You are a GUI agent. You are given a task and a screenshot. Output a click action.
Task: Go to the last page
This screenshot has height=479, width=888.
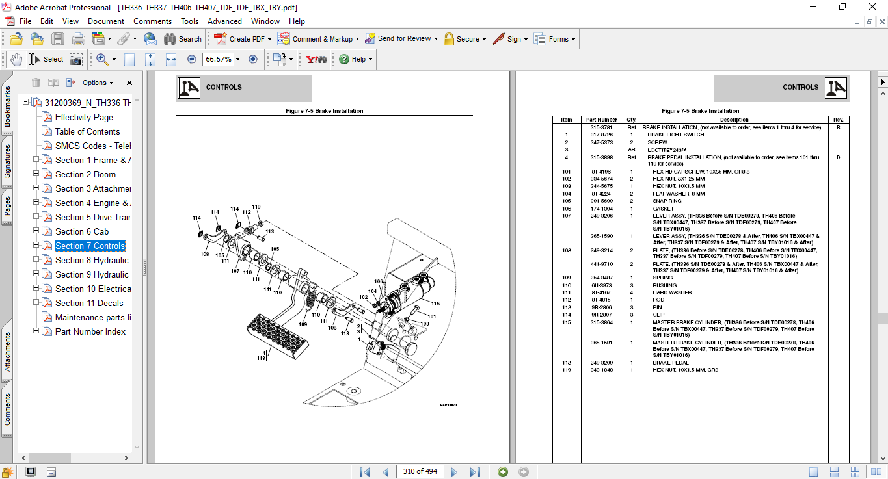[475, 472]
